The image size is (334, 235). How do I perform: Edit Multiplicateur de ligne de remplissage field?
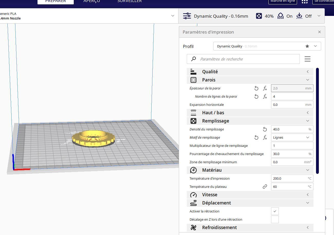292,146
